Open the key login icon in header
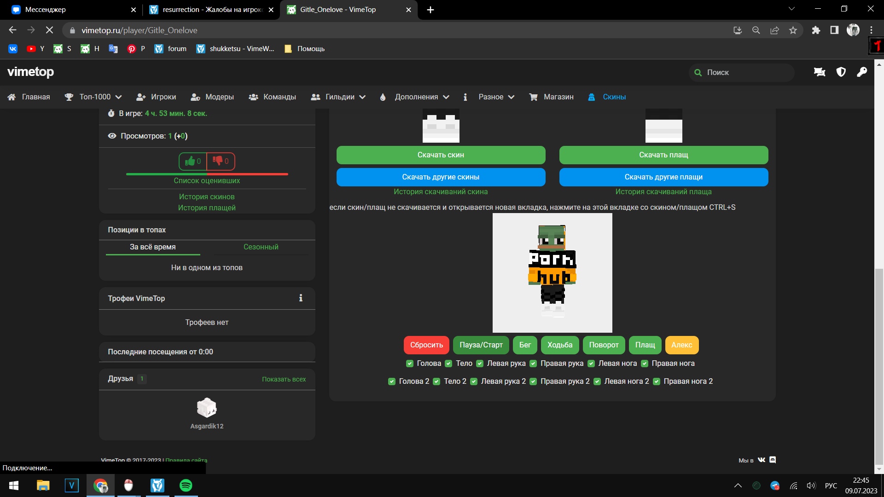Screen dimensions: 884x497 (x=862, y=72)
